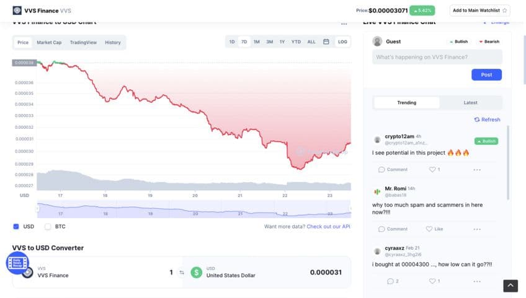The width and height of the screenshot is (526, 298).
Task: Select the Latest chat tab
Action: 470,103
